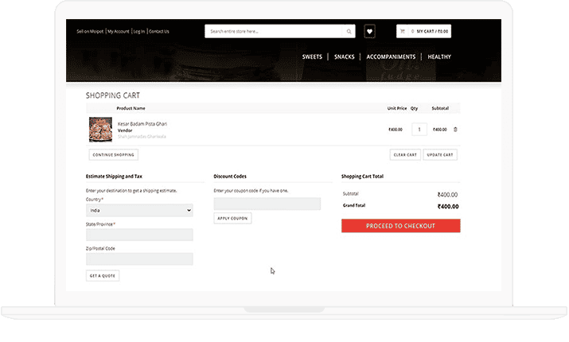Remove item using the trash icon
The image size is (569, 342).
pos(455,129)
